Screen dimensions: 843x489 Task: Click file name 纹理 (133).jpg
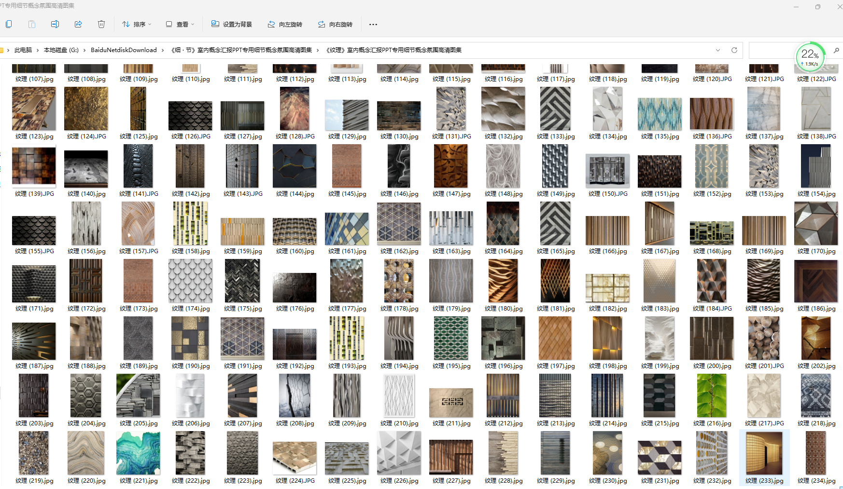click(556, 136)
